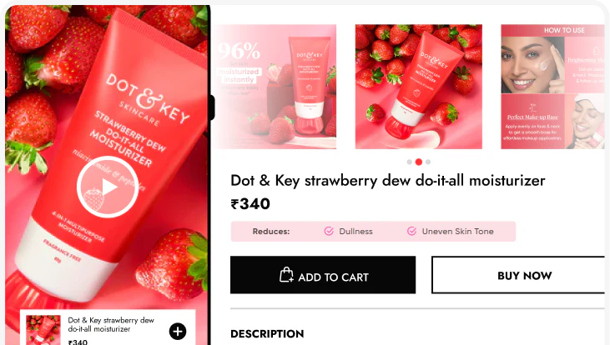Click the Reduces label

click(x=271, y=232)
